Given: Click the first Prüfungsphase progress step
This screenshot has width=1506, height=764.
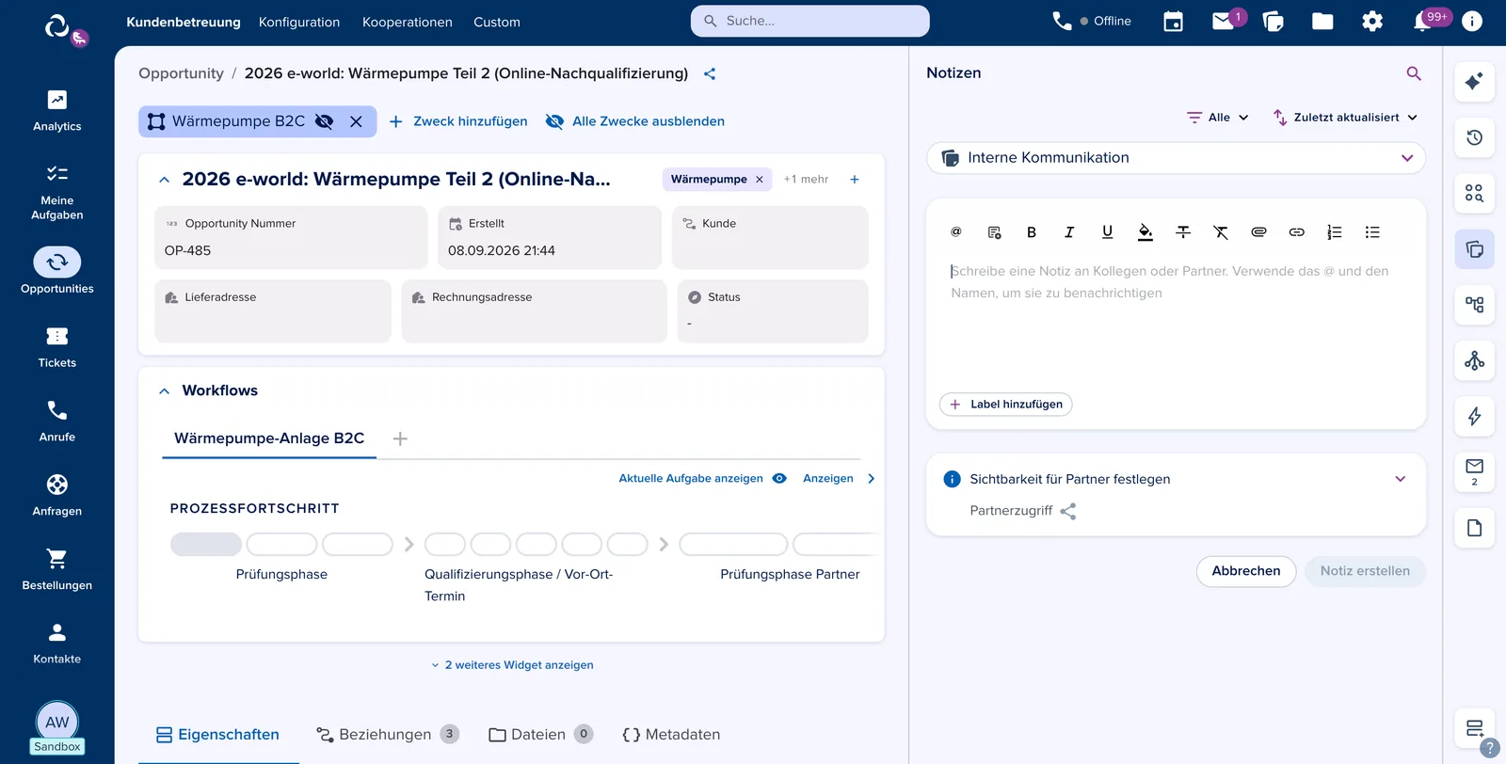Looking at the screenshot, I should tap(206, 544).
